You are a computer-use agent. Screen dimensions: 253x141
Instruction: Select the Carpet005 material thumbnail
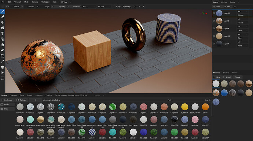pyautogui.click(x=61, y=107)
